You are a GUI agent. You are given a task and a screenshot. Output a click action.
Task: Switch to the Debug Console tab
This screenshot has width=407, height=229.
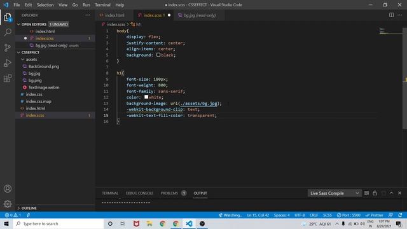[139, 193]
